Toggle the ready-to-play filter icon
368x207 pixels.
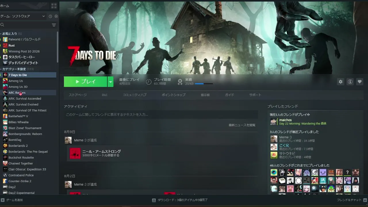pyautogui.click(x=56, y=16)
